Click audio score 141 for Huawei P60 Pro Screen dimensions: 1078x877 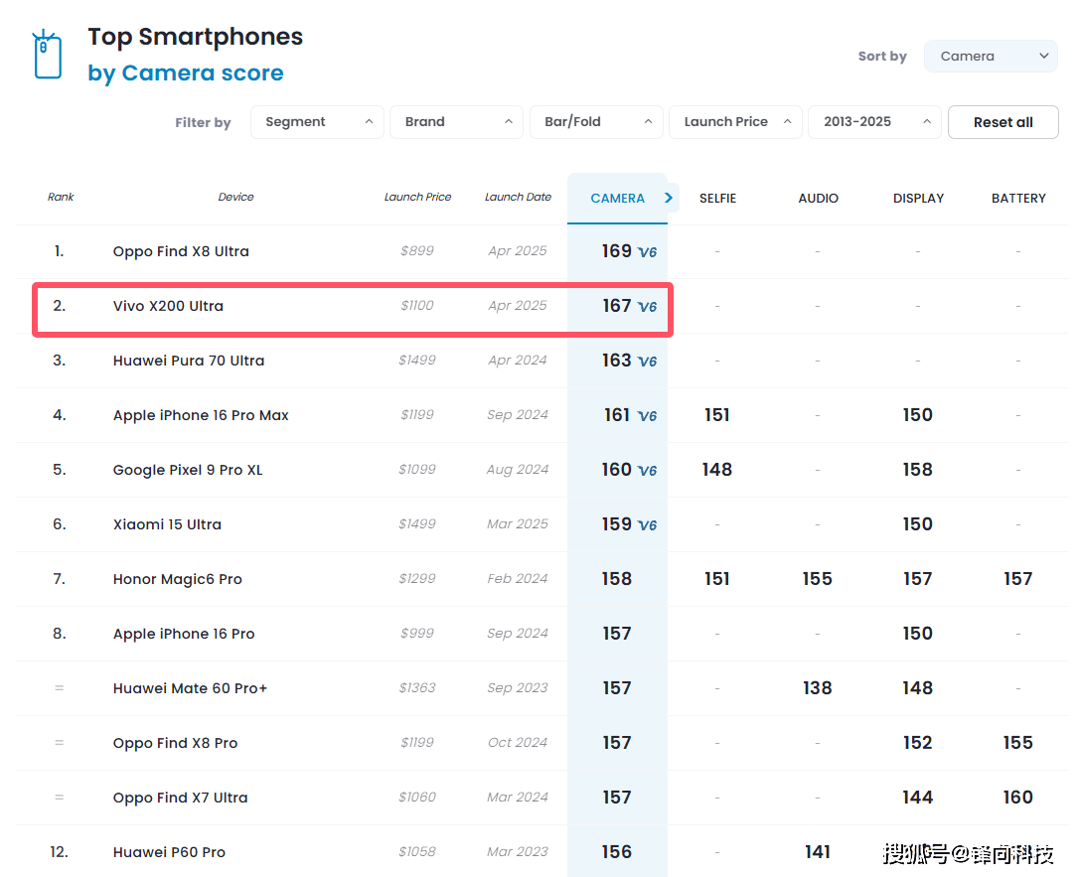pyautogui.click(x=818, y=852)
